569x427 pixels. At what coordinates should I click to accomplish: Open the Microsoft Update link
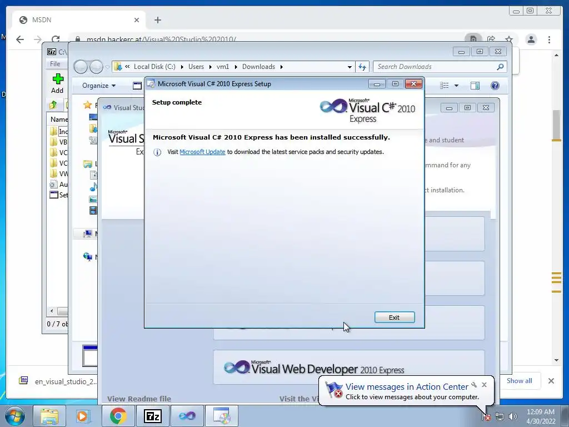click(202, 152)
